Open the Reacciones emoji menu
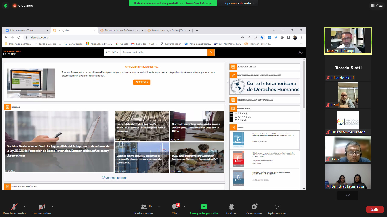Viewport: 387px width, 217px height. pyautogui.click(x=254, y=207)
